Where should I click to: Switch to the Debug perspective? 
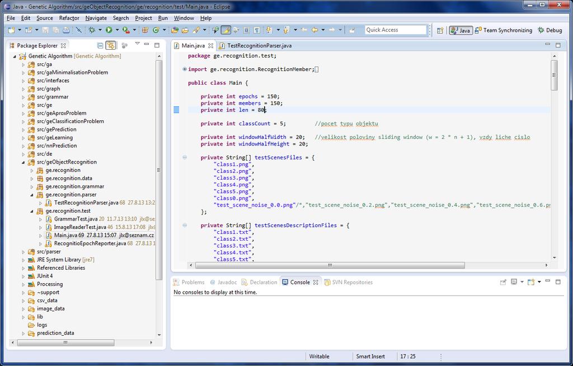click(x=550, y=30)
